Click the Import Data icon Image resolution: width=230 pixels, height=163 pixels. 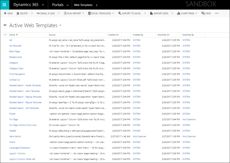(151, 14)
